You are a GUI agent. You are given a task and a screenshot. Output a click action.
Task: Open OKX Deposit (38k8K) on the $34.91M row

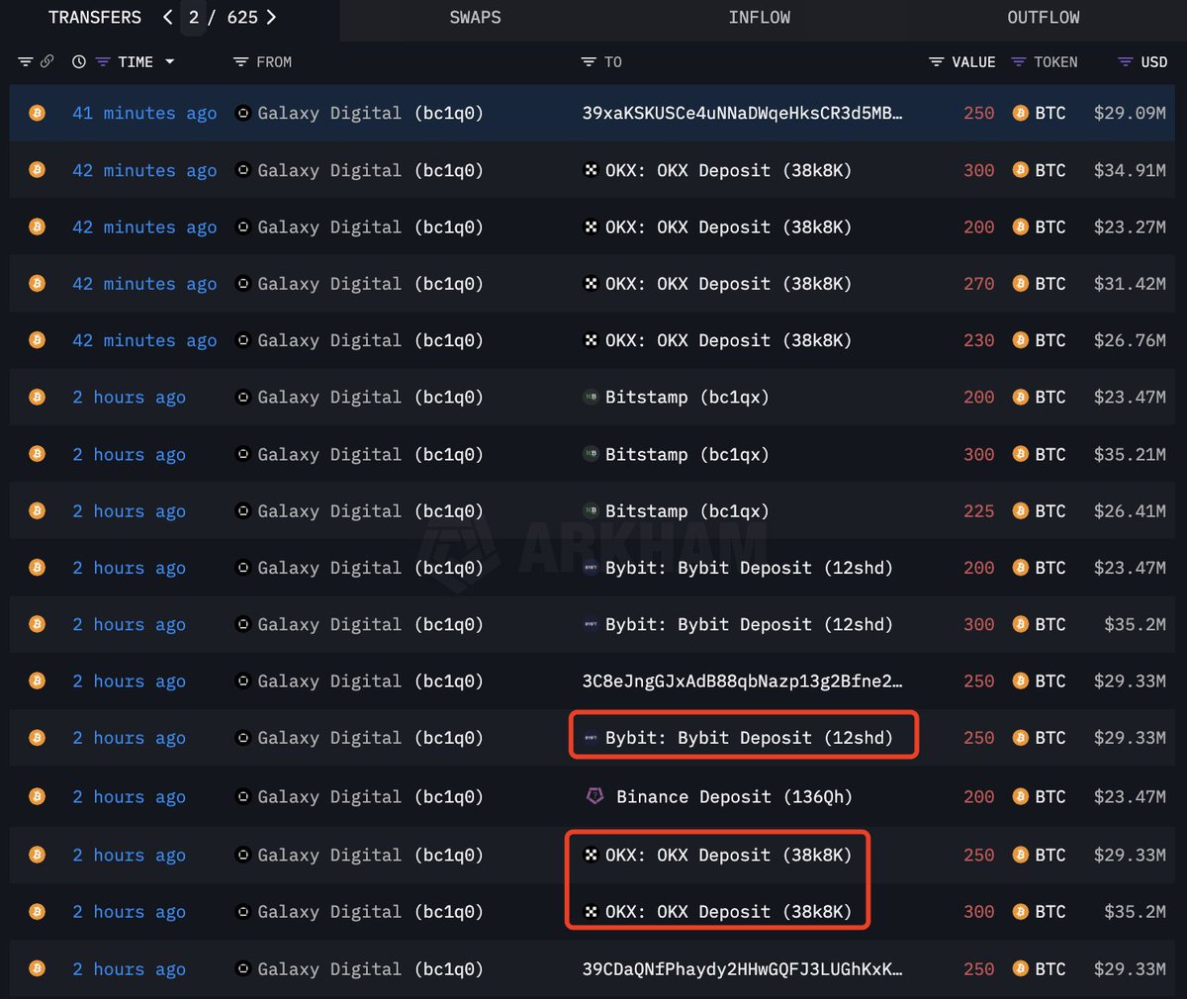(x=728, y=170)
